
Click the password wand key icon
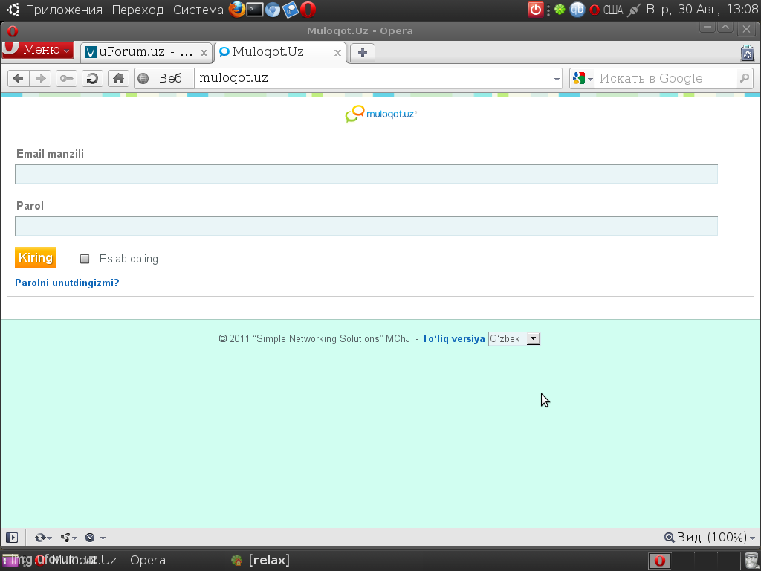[x=66, y=78]
